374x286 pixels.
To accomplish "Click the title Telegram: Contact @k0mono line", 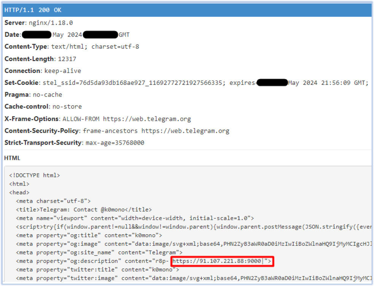I will (x=84, y=210).
